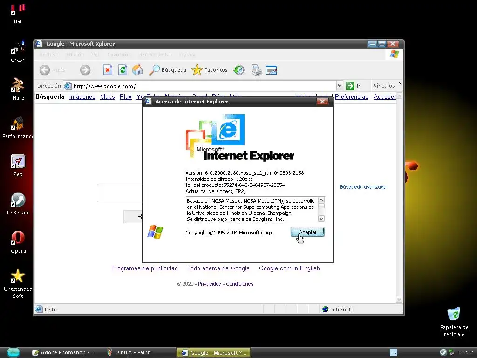Open the Herramientas menu
477x358 pixels.
[155, 55]
